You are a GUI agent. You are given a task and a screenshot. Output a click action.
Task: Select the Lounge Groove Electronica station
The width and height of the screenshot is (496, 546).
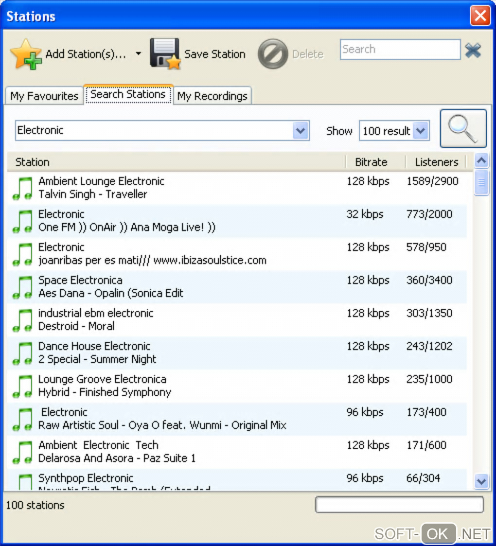(x=102, y=379)
